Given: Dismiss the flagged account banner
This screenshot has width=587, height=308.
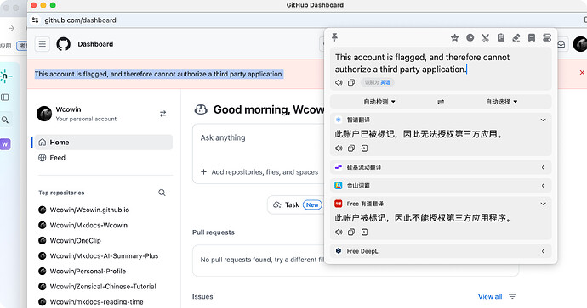Looking at the screenshot, I should [x=582, y=72].
